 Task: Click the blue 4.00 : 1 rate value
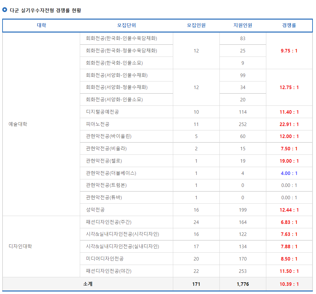point(288,173)
